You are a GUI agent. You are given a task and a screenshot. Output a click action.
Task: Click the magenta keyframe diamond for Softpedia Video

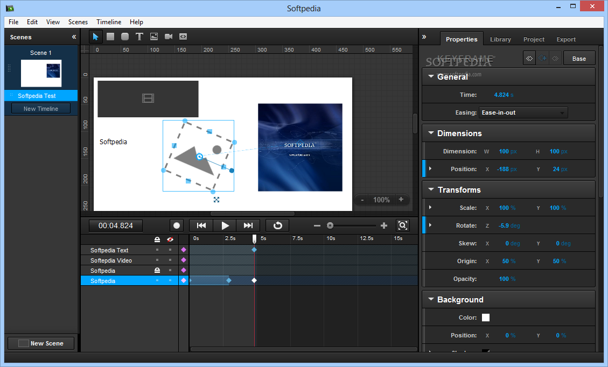(184, 260)
